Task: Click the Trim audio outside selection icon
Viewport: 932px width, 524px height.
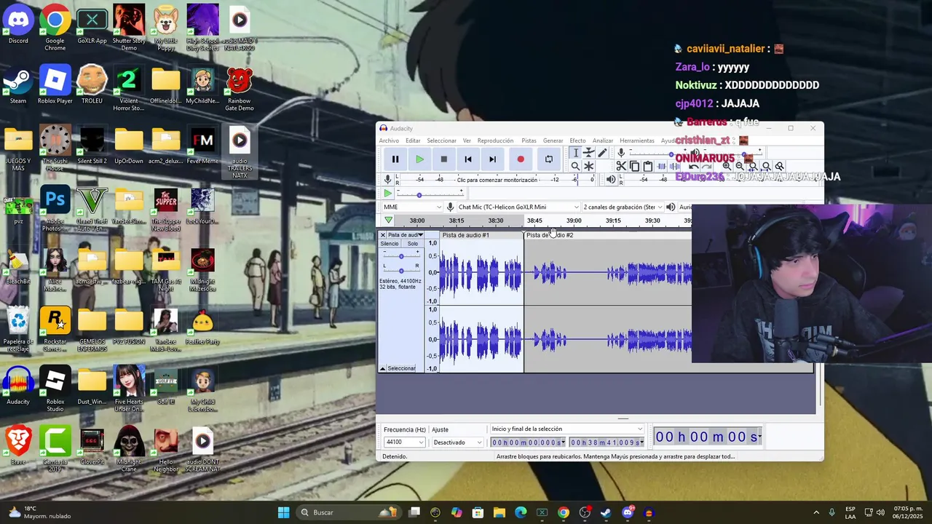Action: (x=662, y=167)
